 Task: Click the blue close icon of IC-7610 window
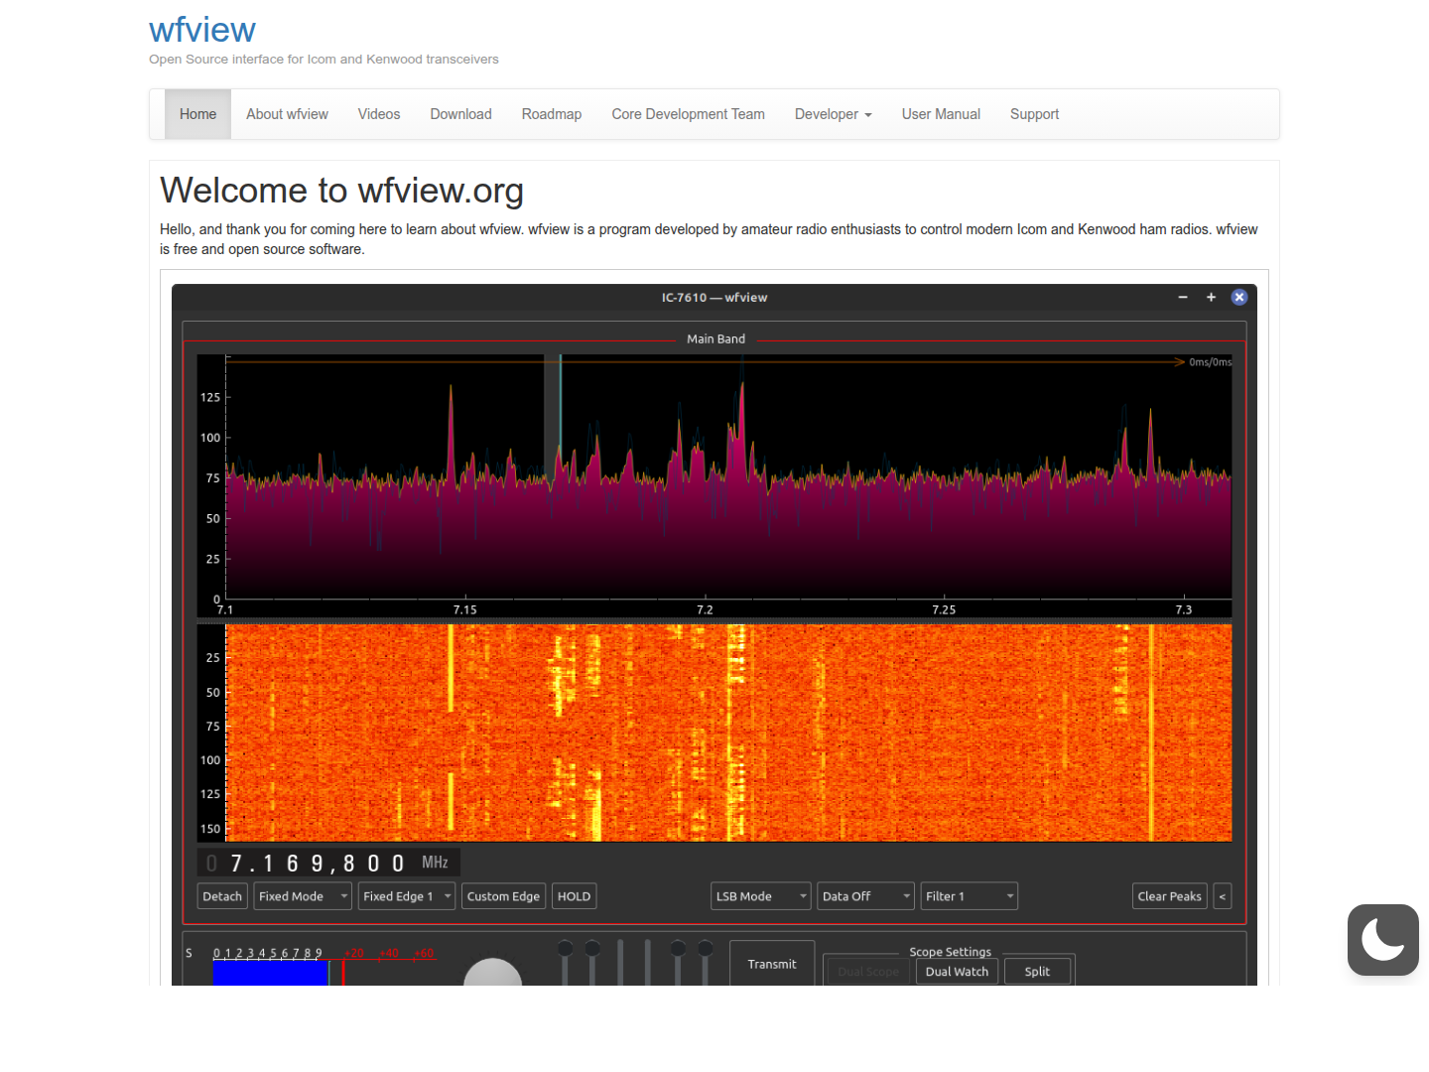tap(1239, 297)
